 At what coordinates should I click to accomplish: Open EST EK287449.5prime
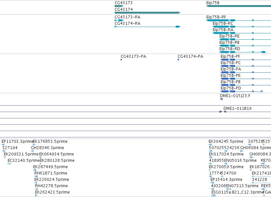point(50,167)
